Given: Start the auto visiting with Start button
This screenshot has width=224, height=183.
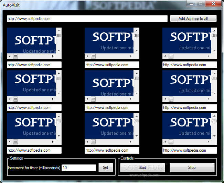Looking at the screenshot, I should coord(142,167).
